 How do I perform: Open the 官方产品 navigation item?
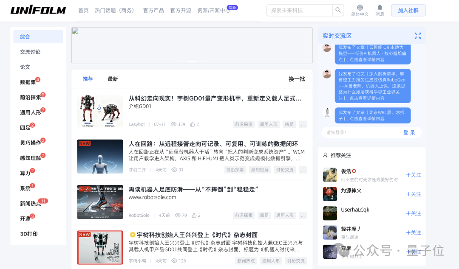[x=153, y=11]
